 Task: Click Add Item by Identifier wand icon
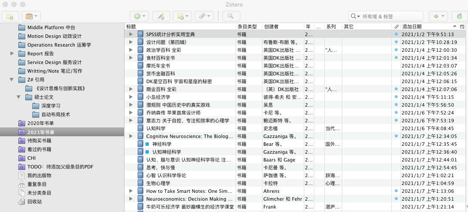(x=161, y=16)
